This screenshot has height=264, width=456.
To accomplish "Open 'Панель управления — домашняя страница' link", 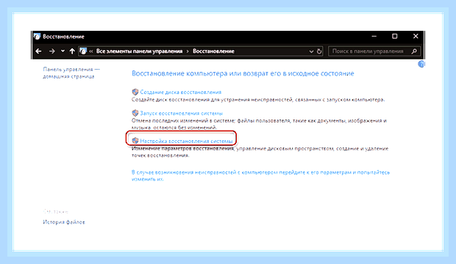I will click(x=71, y=73).
